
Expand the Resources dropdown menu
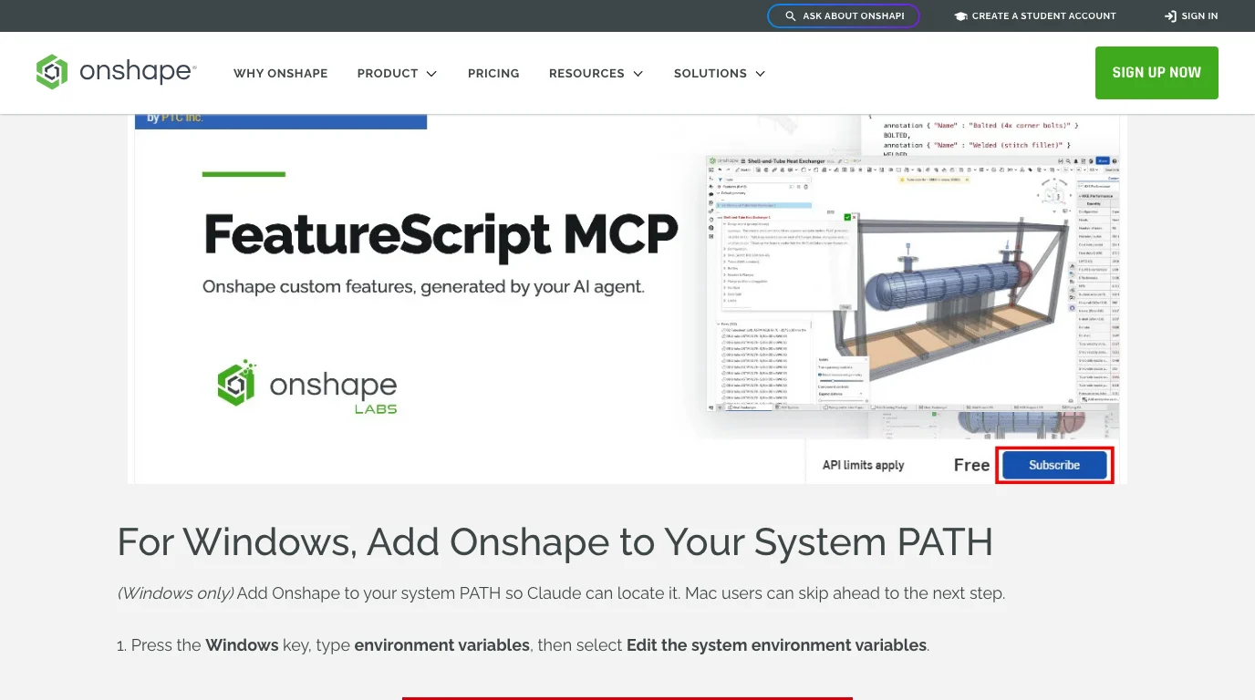click(x=596, y=73)
